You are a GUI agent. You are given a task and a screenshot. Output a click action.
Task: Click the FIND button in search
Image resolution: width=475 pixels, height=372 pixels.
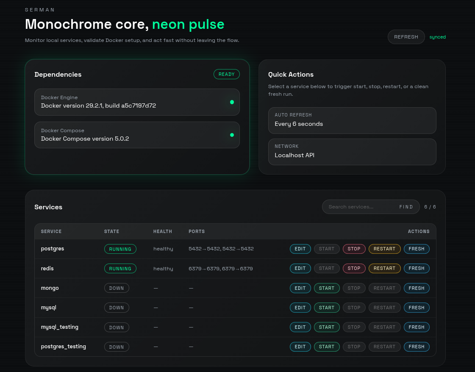pos(406,207)
